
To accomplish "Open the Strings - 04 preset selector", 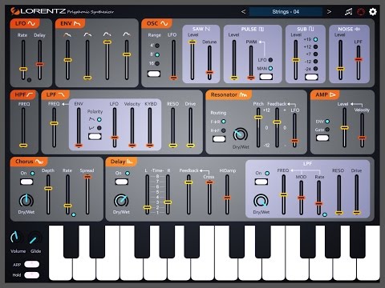I will coord(286,12).
